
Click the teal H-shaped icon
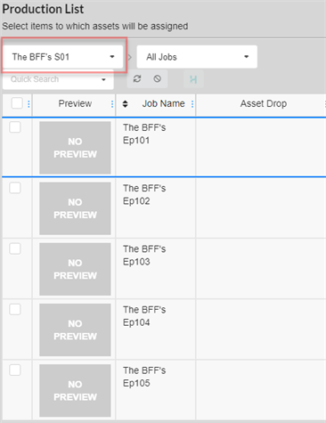tap(193, 79)
